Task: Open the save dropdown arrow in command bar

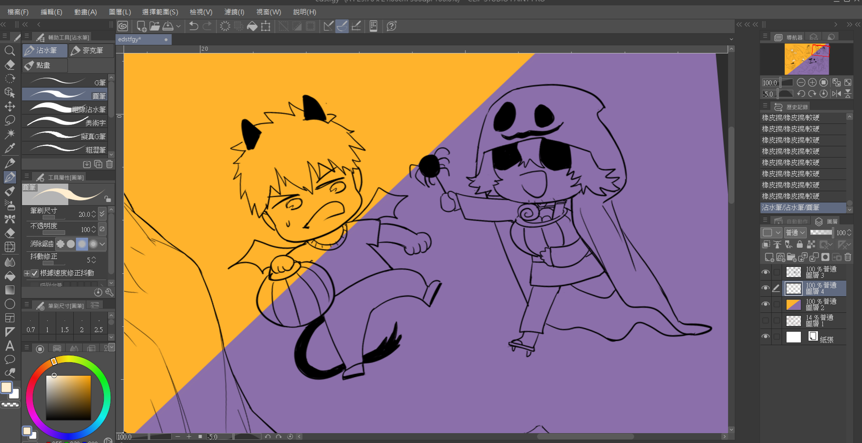Action: (x=178, y=26)
